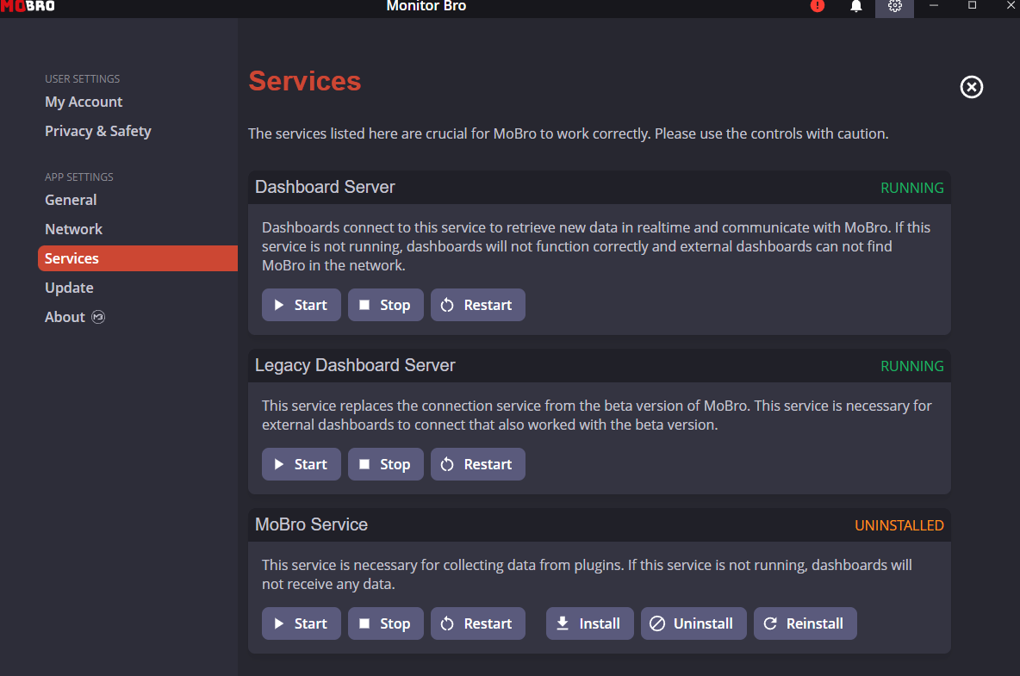This screenshot has width=1020, height=676.
Task: Select the Services sidebar item
Action: [138, 258]
